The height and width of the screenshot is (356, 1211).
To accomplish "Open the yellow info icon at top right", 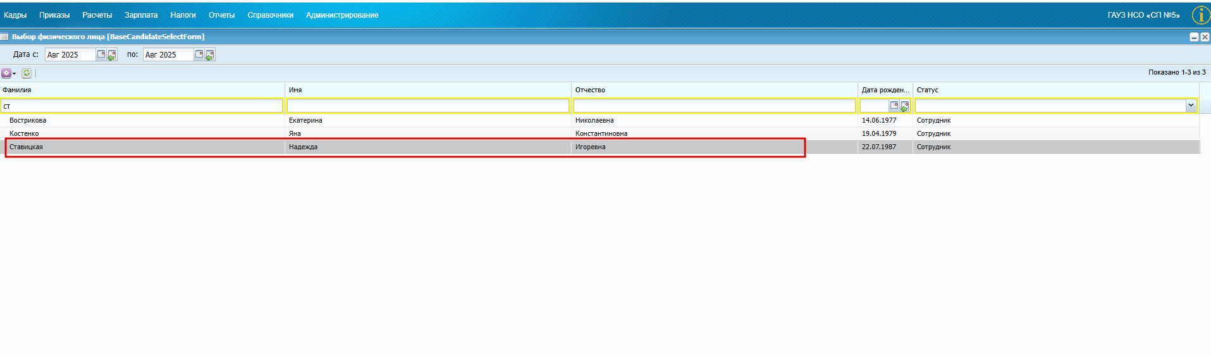I will [1201, 15].
